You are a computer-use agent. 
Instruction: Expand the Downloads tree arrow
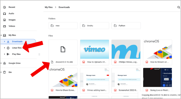click(x=5, y=42)
